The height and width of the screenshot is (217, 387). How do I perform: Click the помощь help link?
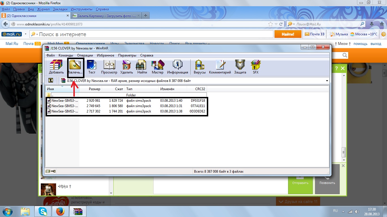pos(360,44)
